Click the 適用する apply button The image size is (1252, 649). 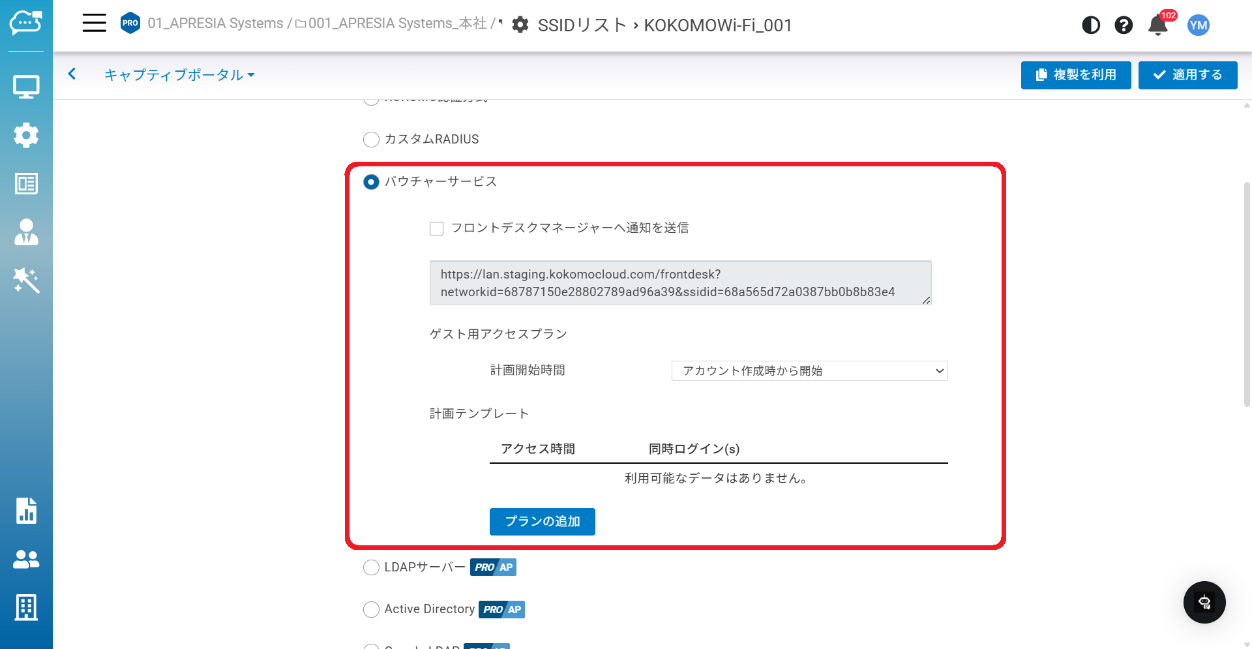[x=1187, y=75]
